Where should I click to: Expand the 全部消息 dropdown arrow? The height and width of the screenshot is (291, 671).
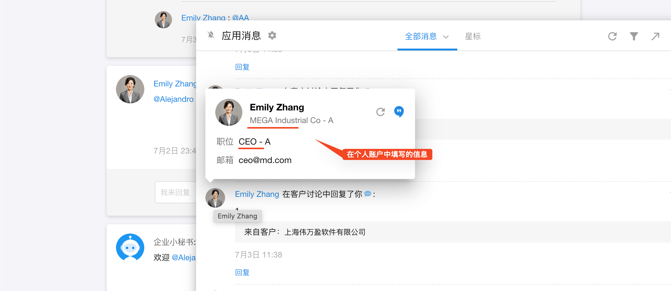(x=446, y=37)
